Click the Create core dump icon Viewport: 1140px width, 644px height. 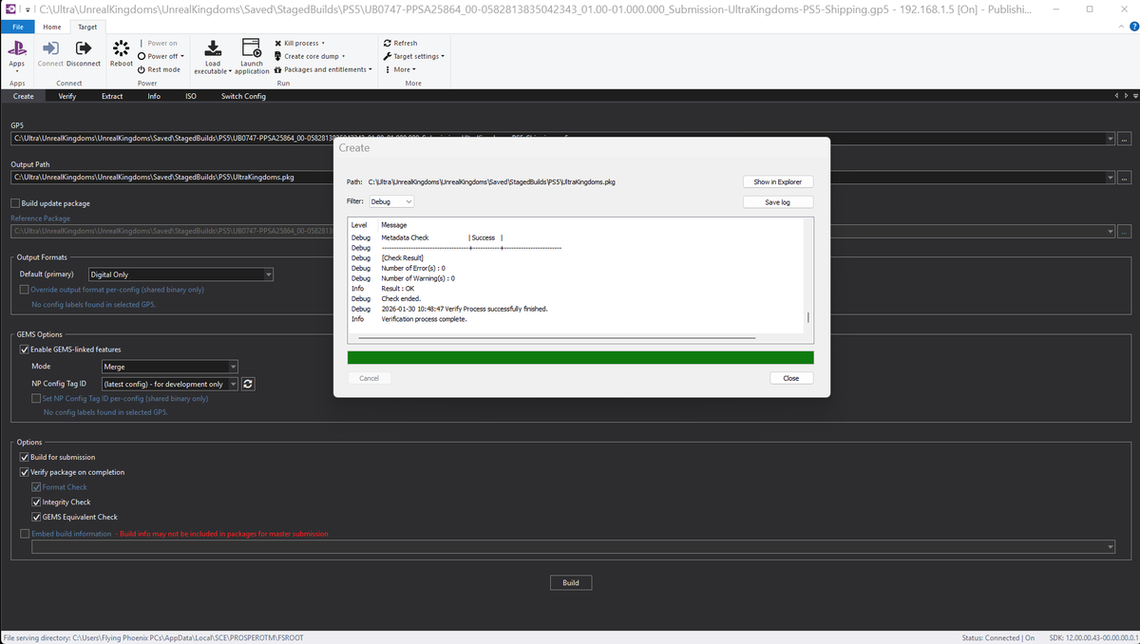(277, 56)
